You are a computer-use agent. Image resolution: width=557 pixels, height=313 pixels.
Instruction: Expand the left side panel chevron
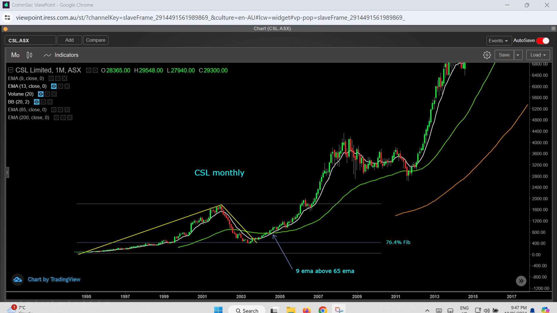(x=7, y=172)
